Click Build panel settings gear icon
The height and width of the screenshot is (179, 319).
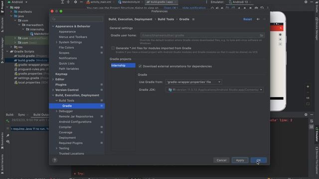click(x=306, y=115)
